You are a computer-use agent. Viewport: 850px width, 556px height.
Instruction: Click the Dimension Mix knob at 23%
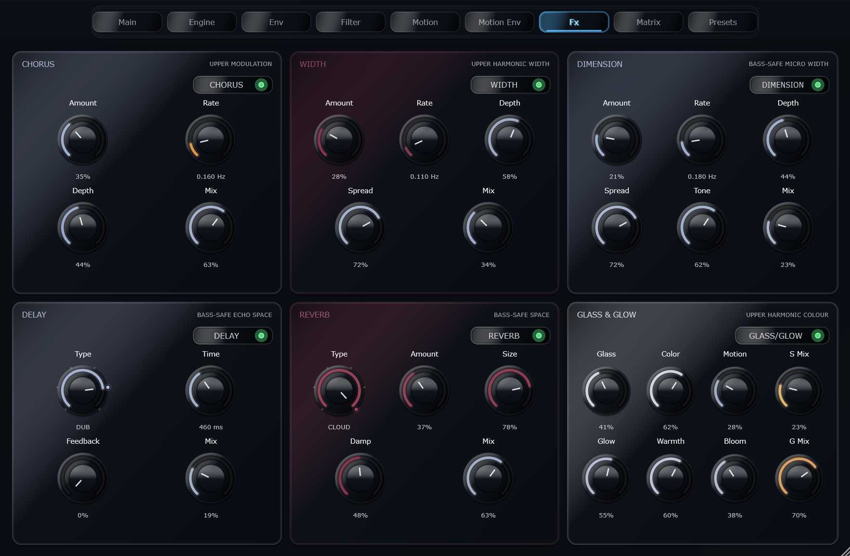pos(788,227)
